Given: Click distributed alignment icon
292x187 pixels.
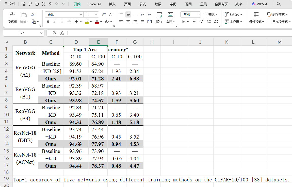Looking at the screenshot, I should pos(149,22).
